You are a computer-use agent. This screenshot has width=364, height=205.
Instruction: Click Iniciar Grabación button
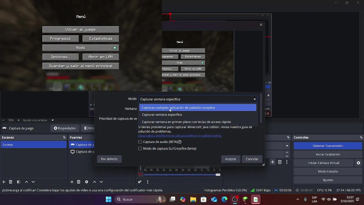coord(328,154)
